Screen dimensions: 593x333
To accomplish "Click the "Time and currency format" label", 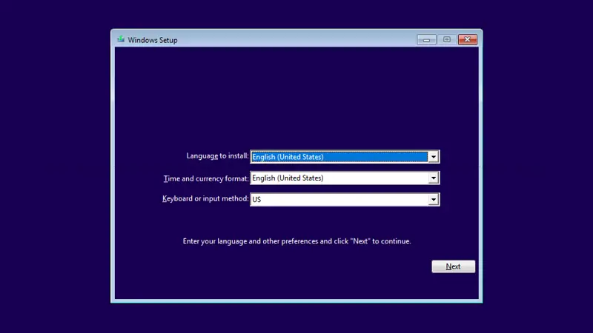I will click(206, 178).
